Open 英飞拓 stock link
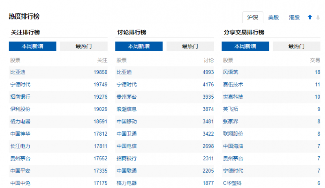 point(230,109)
